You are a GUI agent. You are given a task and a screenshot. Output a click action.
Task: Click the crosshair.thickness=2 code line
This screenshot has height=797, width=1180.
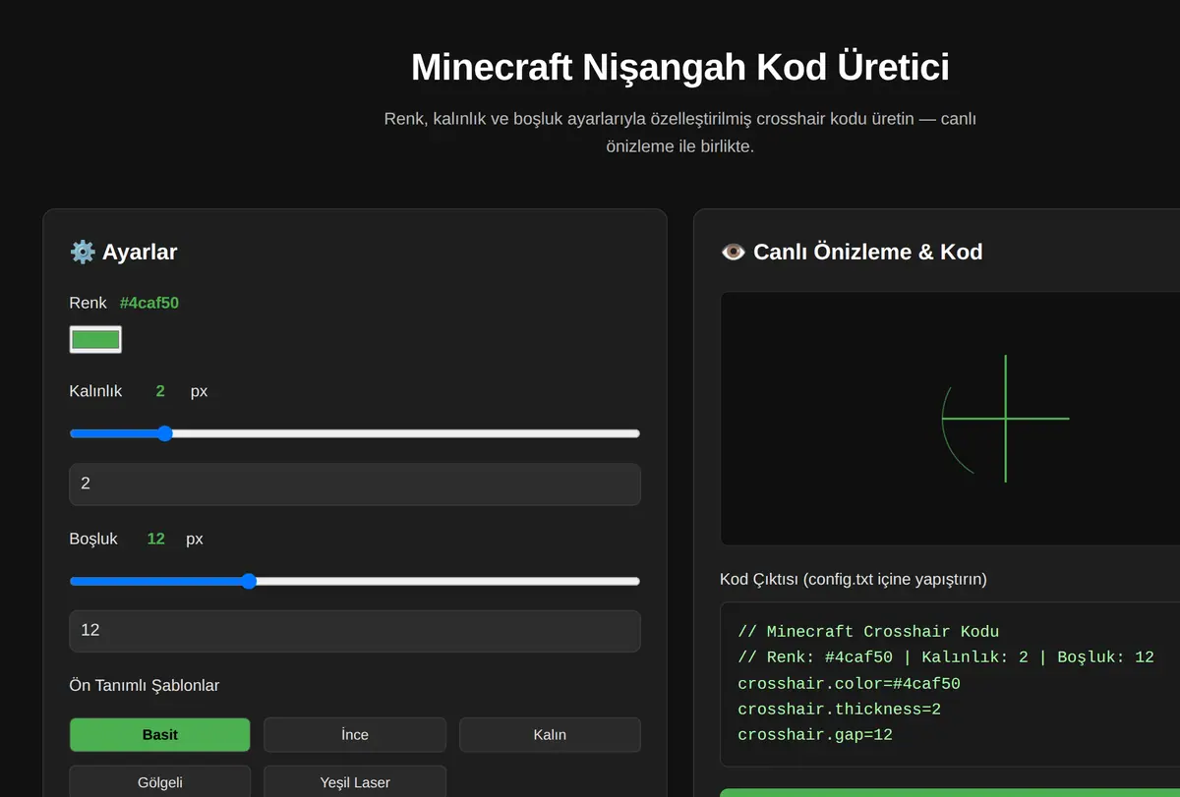pyautogui.click(x=839, y=709)
